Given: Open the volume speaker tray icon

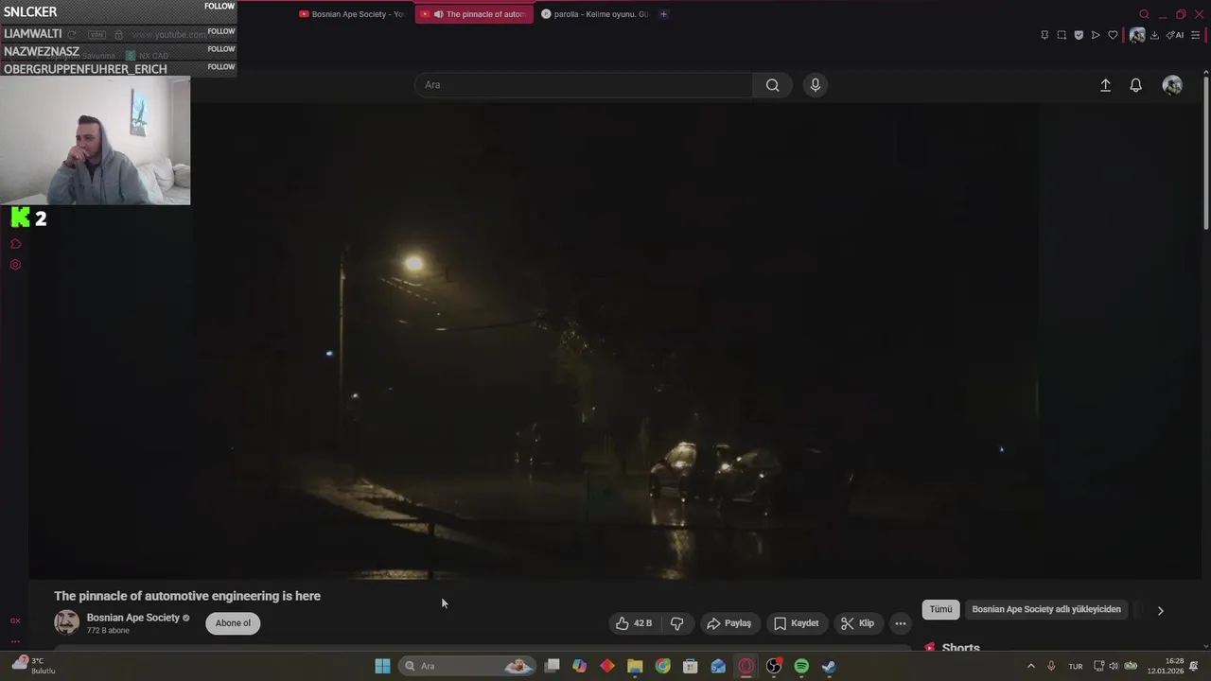Looking at the screenshot, I should click(1114, 666).
